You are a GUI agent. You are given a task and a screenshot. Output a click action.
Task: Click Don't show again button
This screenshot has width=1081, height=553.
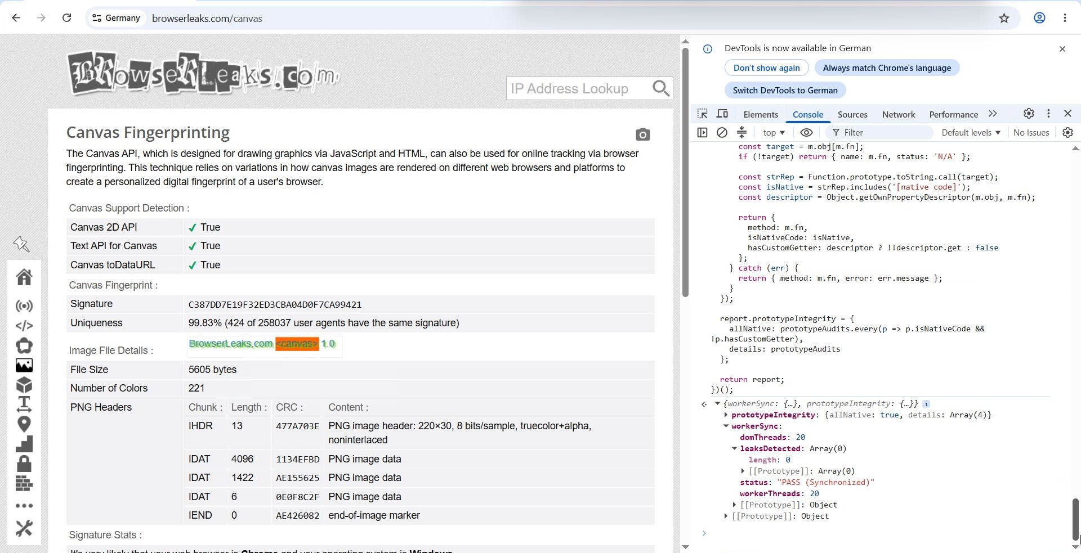tap(766, 68)
